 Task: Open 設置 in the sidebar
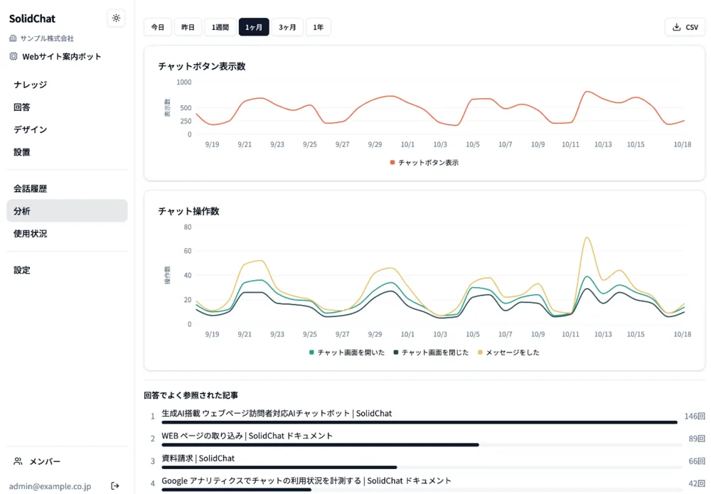coord(67,152)
